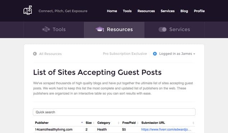This screenshot has width=228, height=133.
Task: Open the Logged in as James dropdown
Action: 177,54
